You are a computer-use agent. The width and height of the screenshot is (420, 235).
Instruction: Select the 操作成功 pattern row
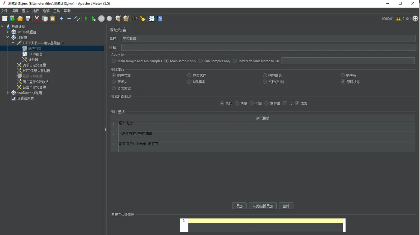(x=263, y=126)
